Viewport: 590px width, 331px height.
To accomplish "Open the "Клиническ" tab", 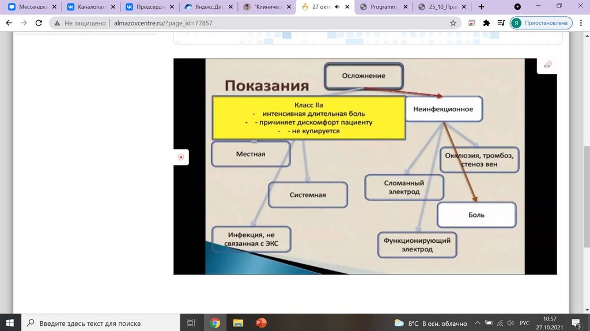I will (x=267, y=7).
